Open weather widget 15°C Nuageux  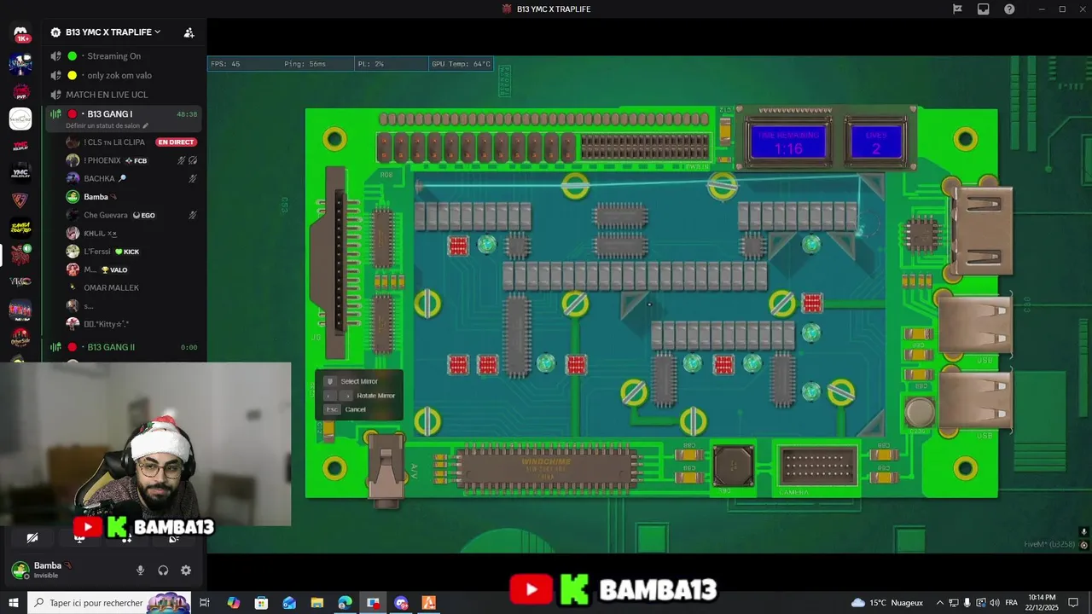click(887, 603)
